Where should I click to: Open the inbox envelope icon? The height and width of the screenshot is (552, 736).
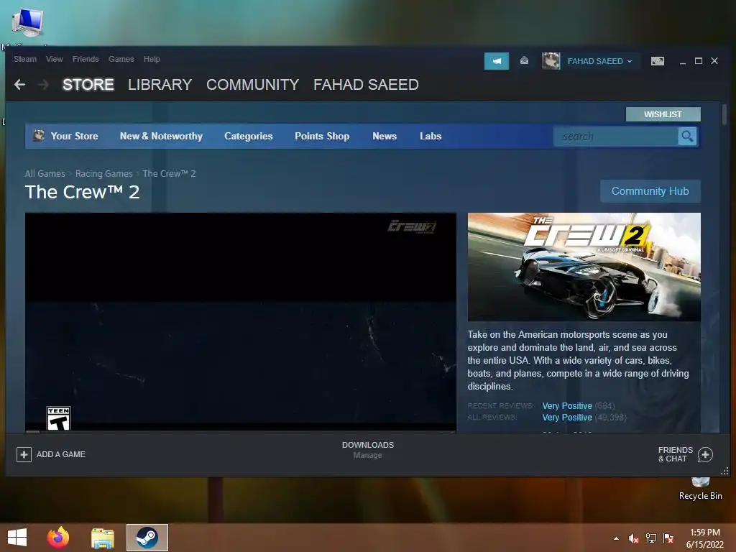tap(524, 60)
